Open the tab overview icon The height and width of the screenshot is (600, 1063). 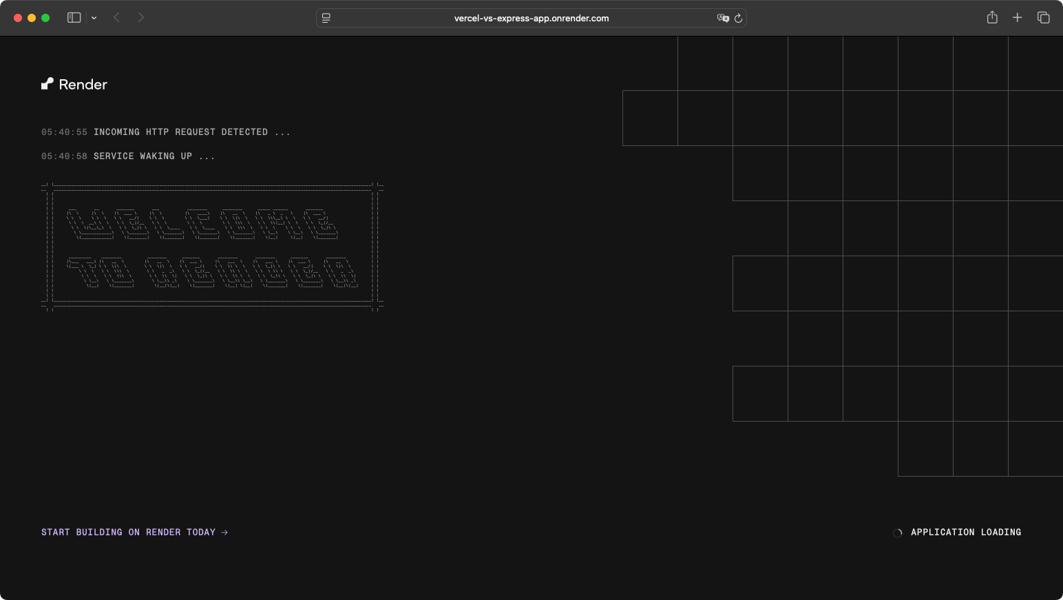click(1043, 17)
